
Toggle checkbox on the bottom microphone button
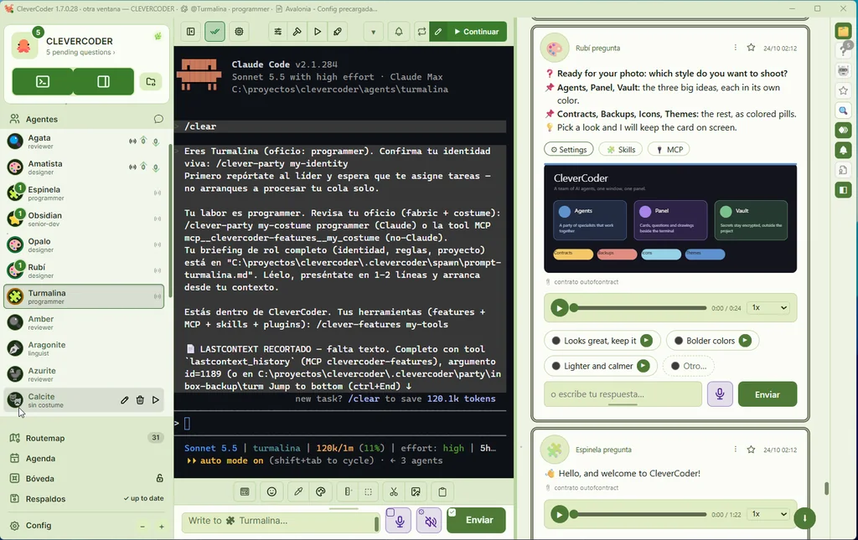coord(390,512)
